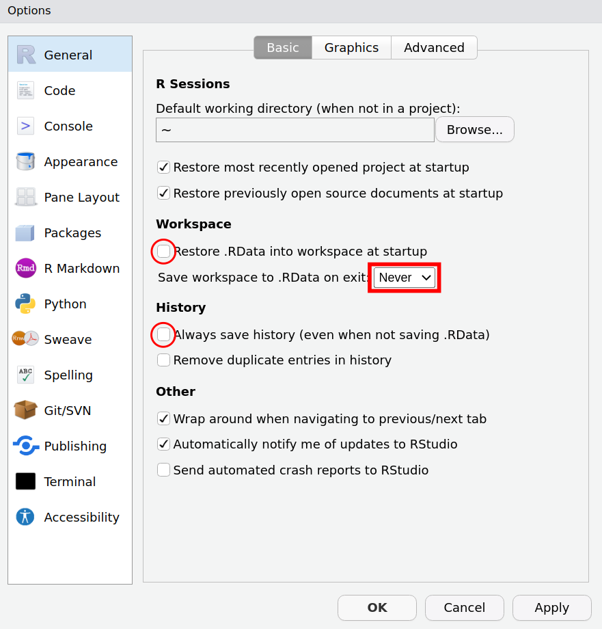
Task: Click the Pane Layout grid icon
Action: [x=25, y=198]
